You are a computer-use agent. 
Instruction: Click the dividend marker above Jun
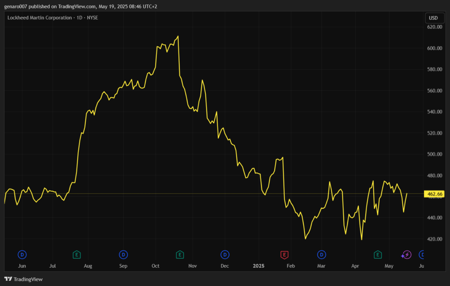click(x=22, y=254)
